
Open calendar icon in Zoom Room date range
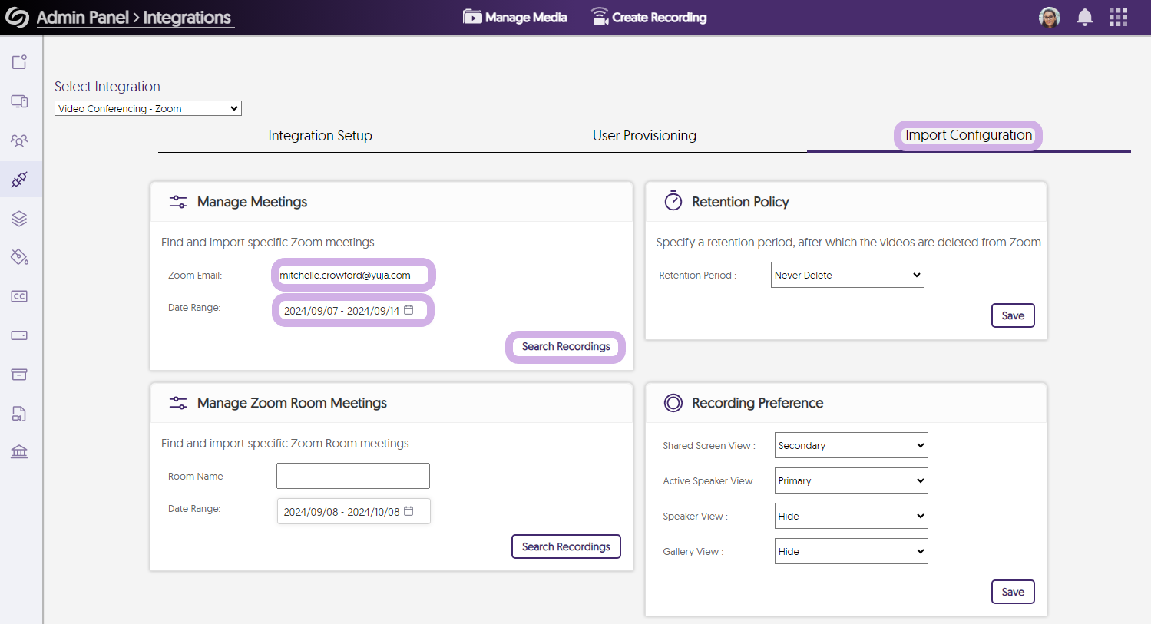409,511
